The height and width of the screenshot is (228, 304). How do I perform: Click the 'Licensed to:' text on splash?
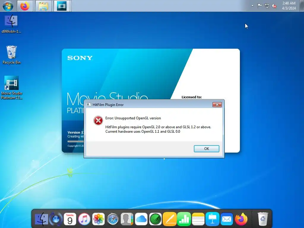point(191,97)
